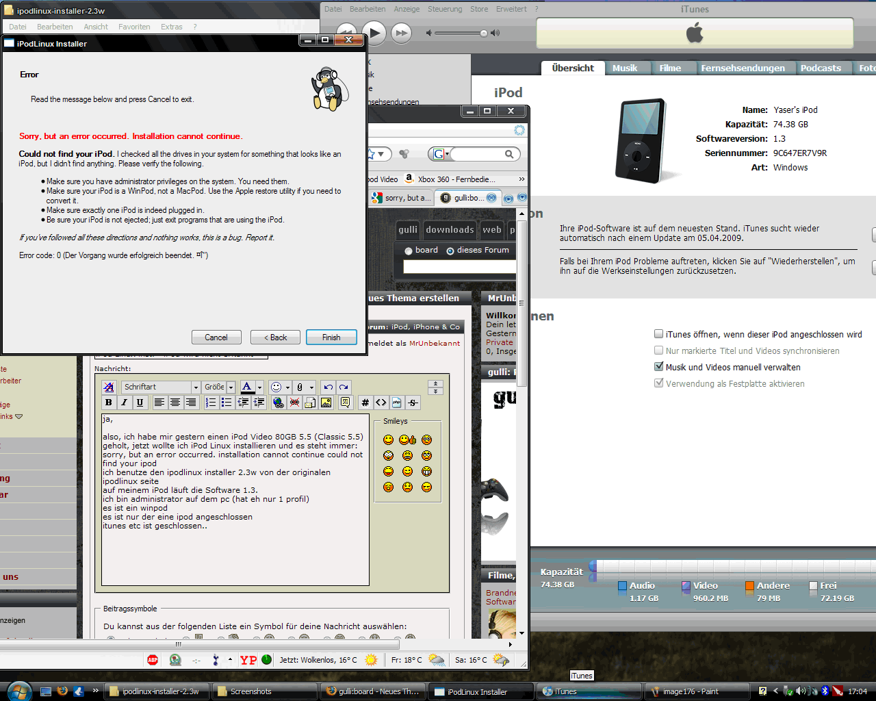The width and height of the screenshot is (876, 701).
Task: Expand the bookmarks toolbar overflow chevron
Action: [521, 179]
